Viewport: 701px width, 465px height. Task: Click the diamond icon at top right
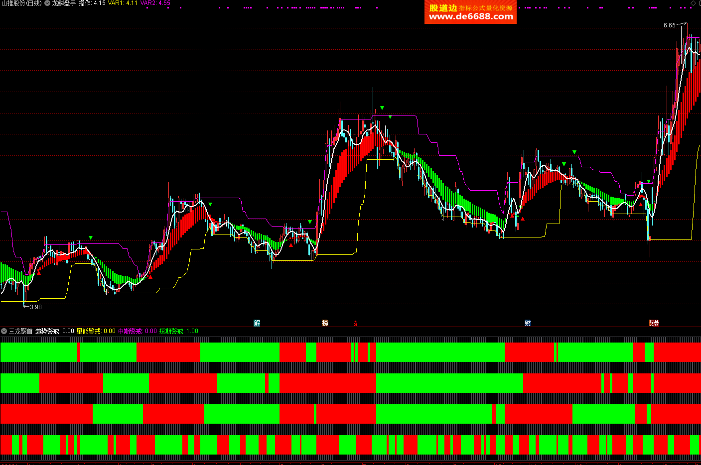[x=693, y=3]
